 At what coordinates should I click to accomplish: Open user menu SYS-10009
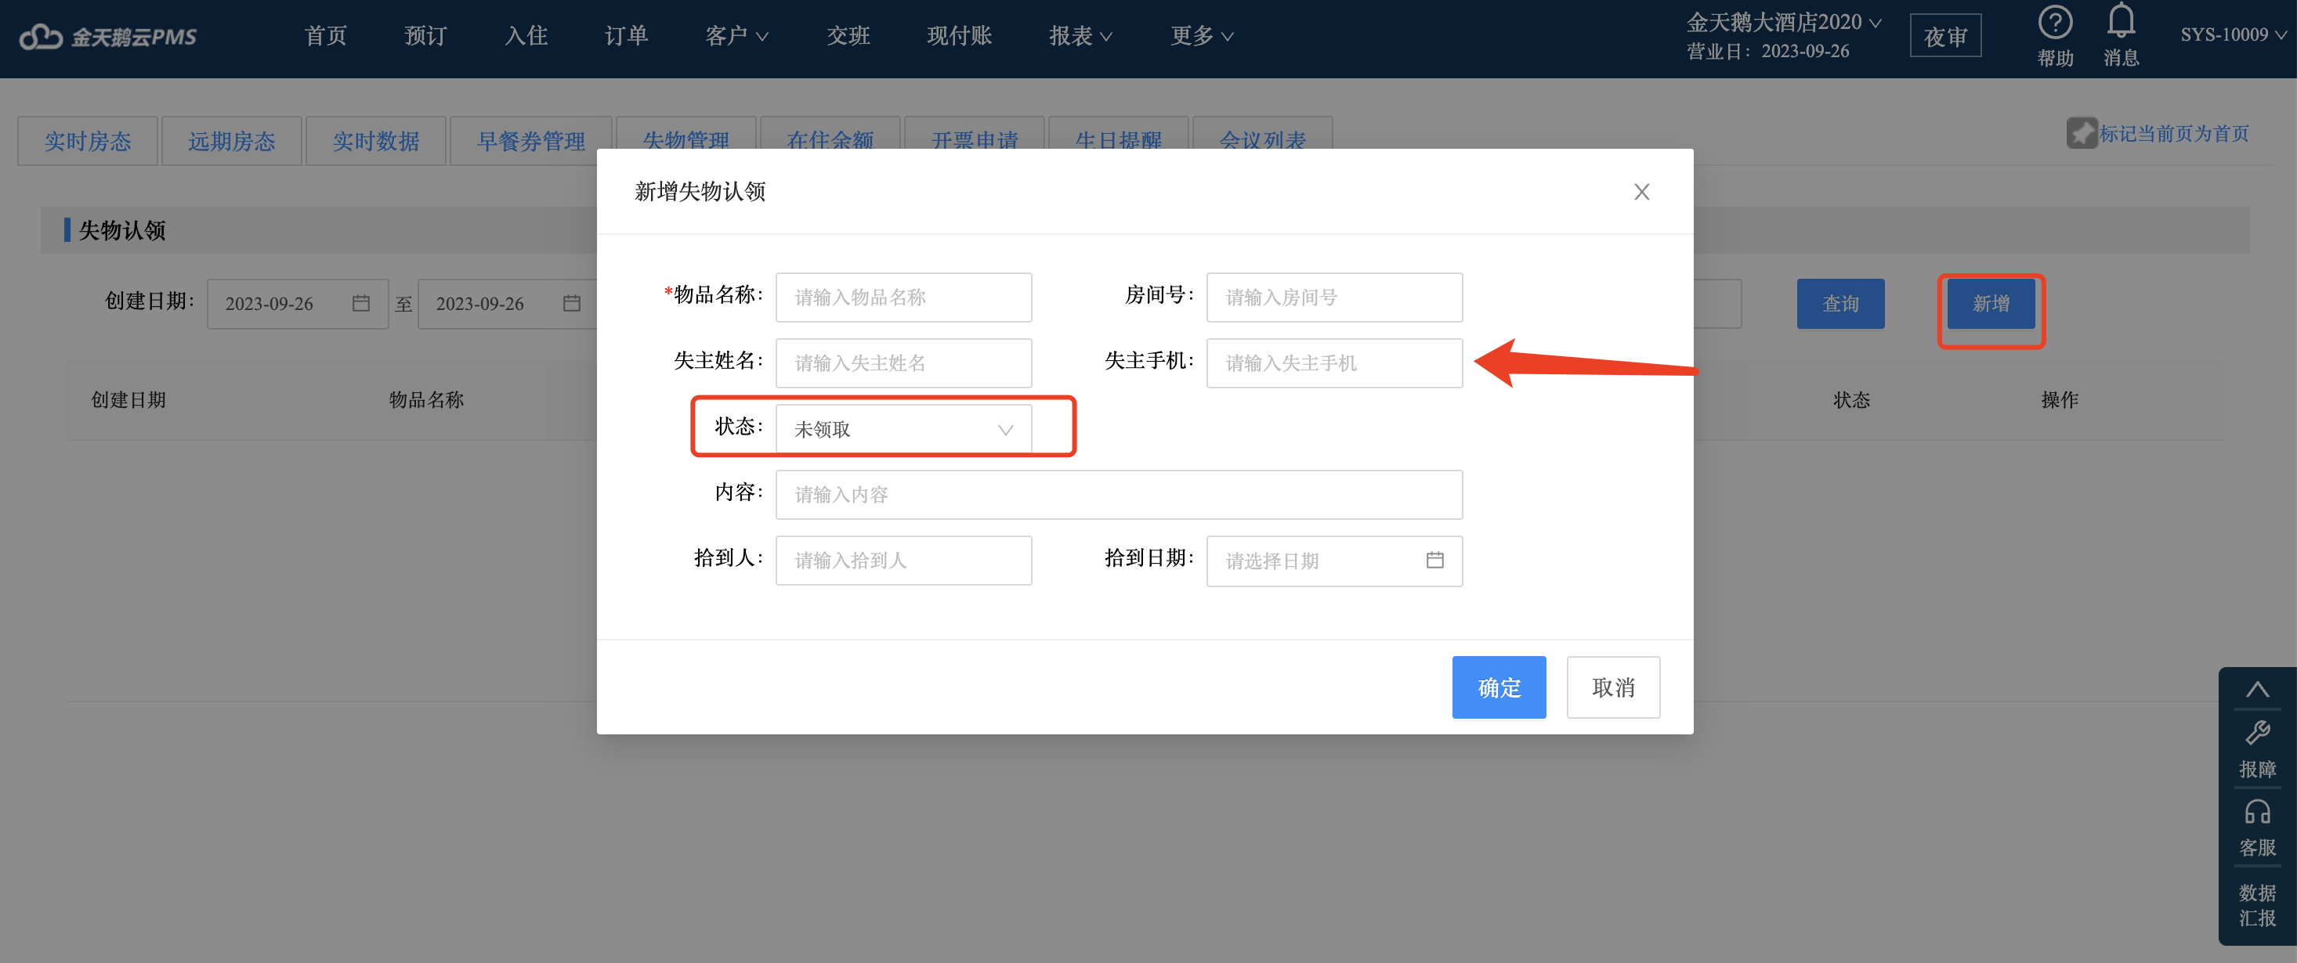point(2233,34)
